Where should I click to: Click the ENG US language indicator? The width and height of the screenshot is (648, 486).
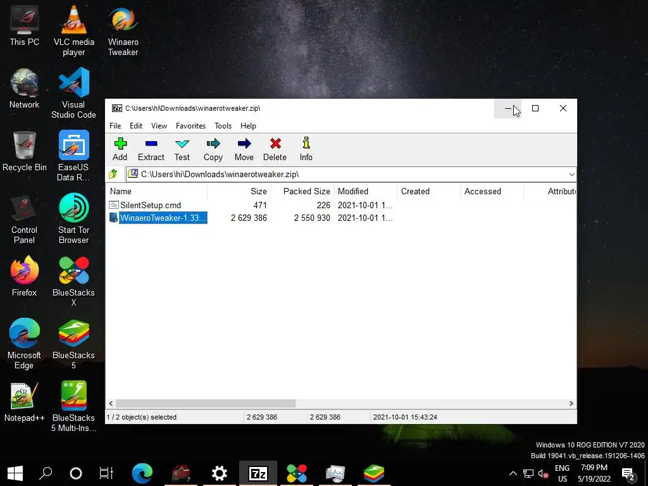562,473
